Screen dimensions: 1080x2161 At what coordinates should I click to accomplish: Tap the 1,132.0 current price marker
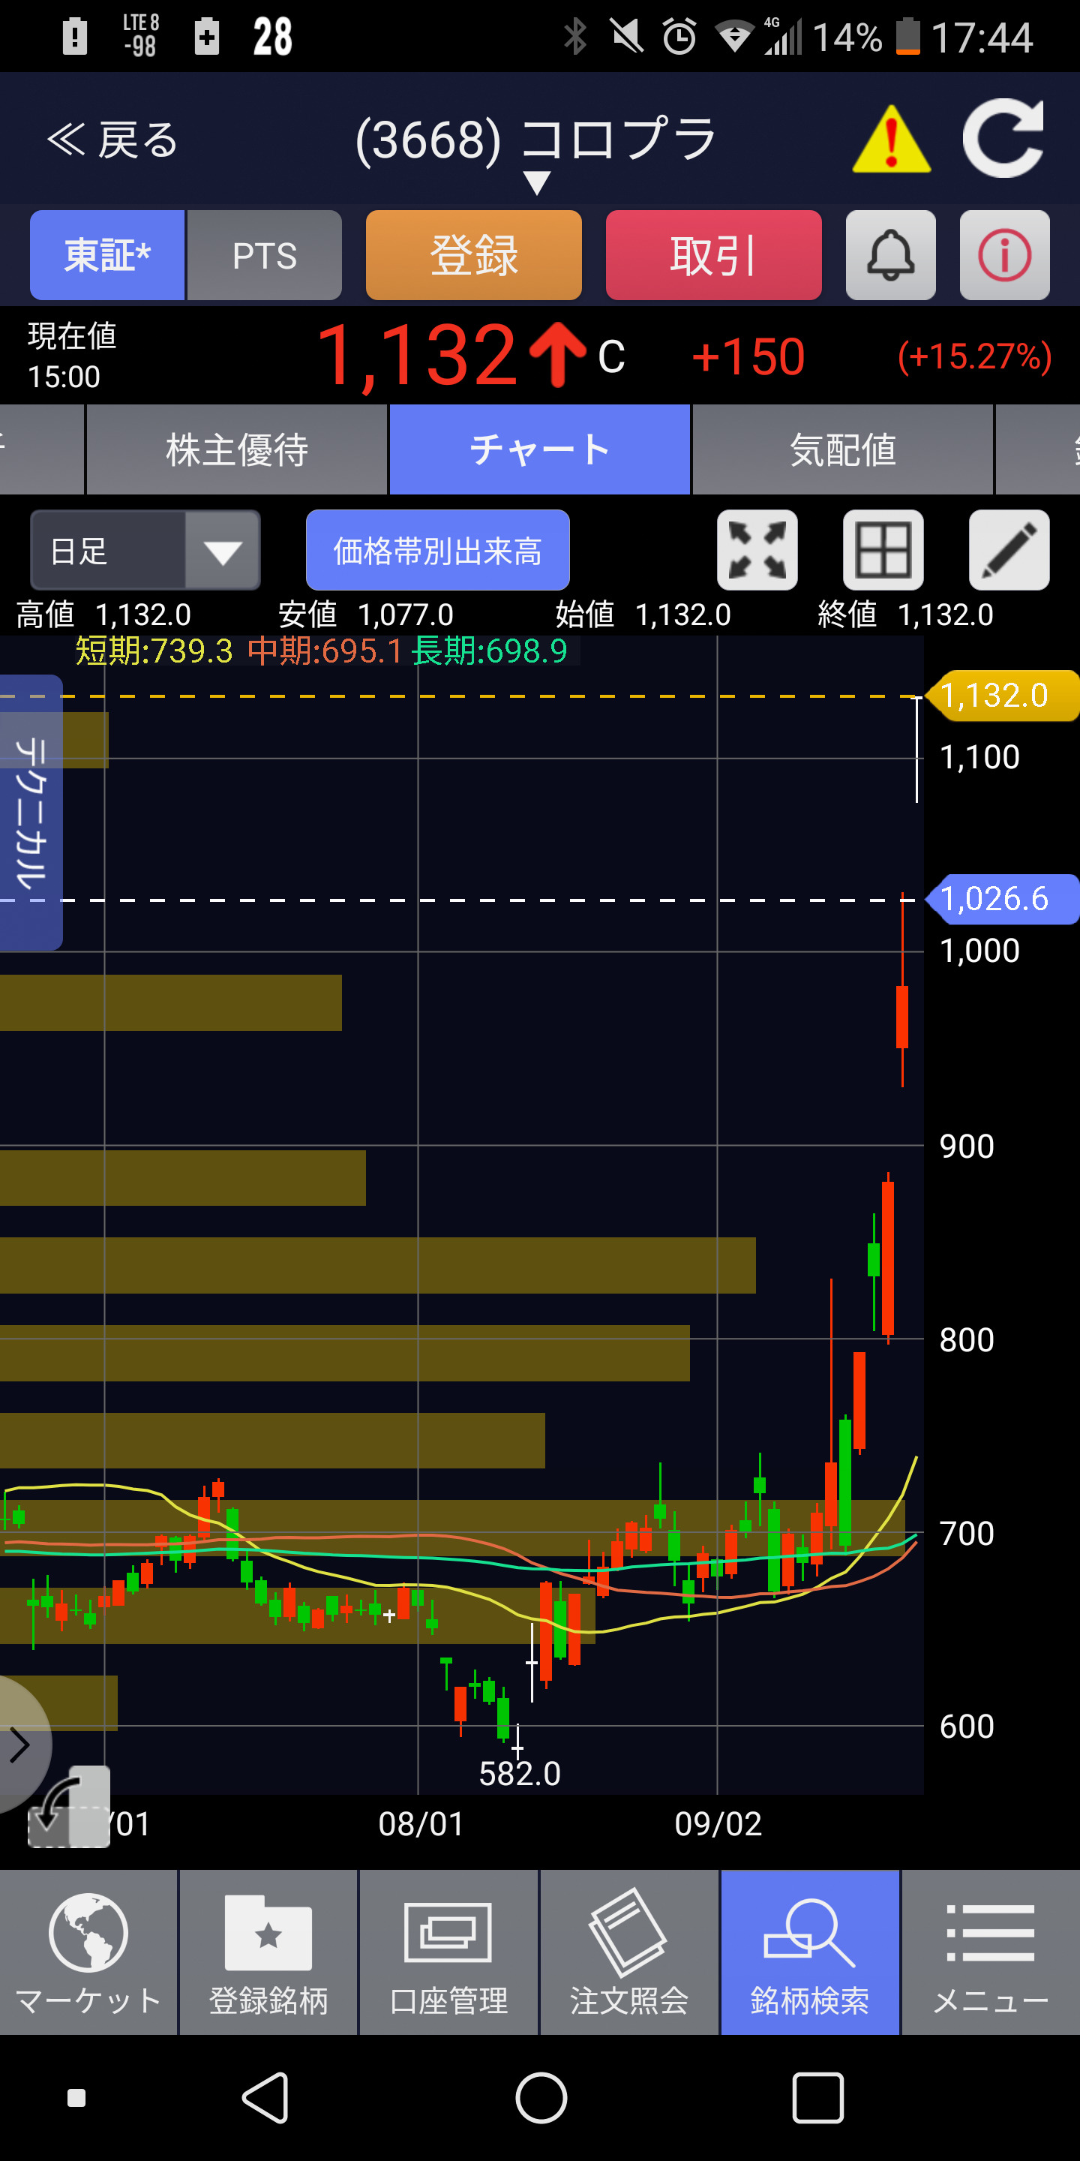(x=1002, y=696)
